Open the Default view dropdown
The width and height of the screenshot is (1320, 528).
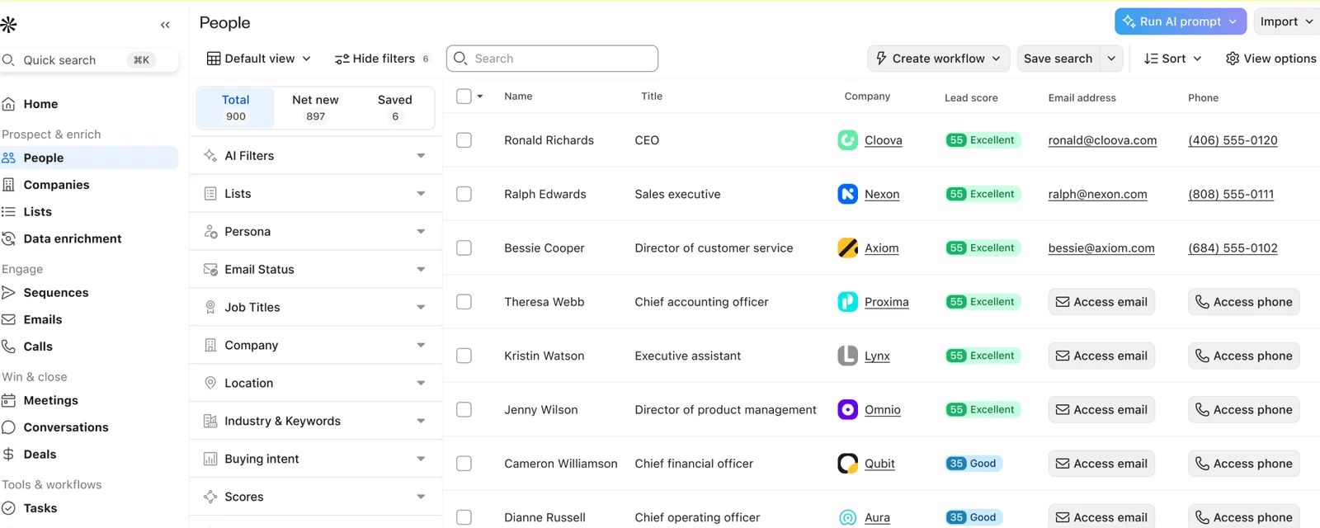(259, 59)
